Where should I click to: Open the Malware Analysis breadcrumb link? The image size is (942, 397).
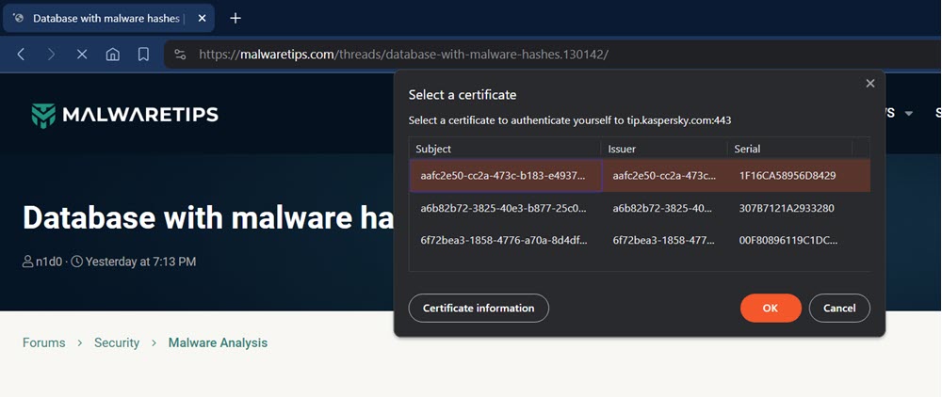218,343
